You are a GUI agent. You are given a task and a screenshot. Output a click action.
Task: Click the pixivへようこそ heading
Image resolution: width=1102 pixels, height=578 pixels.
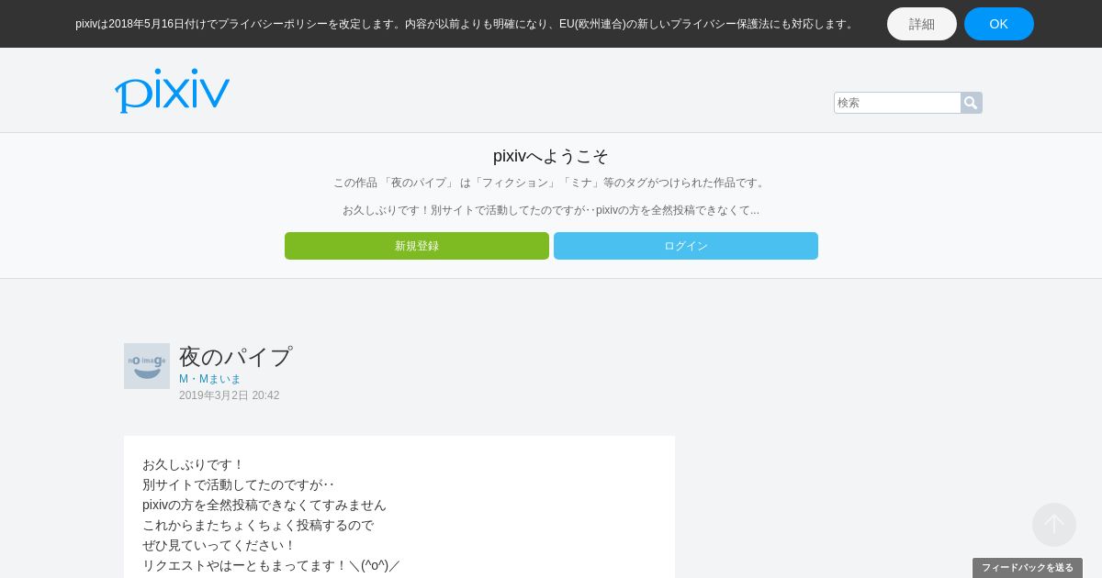point(551,156)
